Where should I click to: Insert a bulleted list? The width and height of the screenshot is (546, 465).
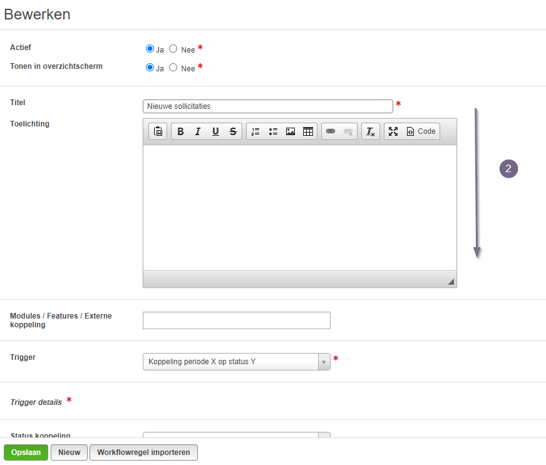[x=273, y=131]
